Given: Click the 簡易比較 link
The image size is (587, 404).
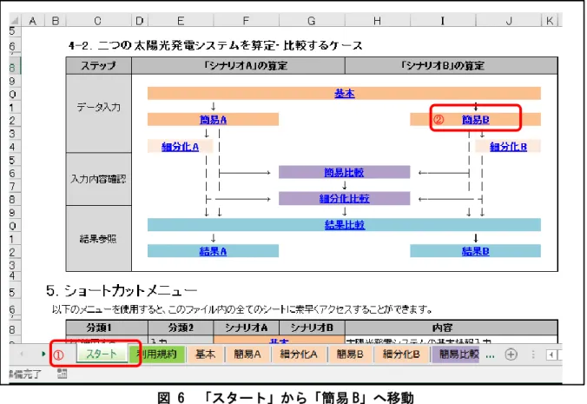Looking at the screenshot, I should click(344, 172).
